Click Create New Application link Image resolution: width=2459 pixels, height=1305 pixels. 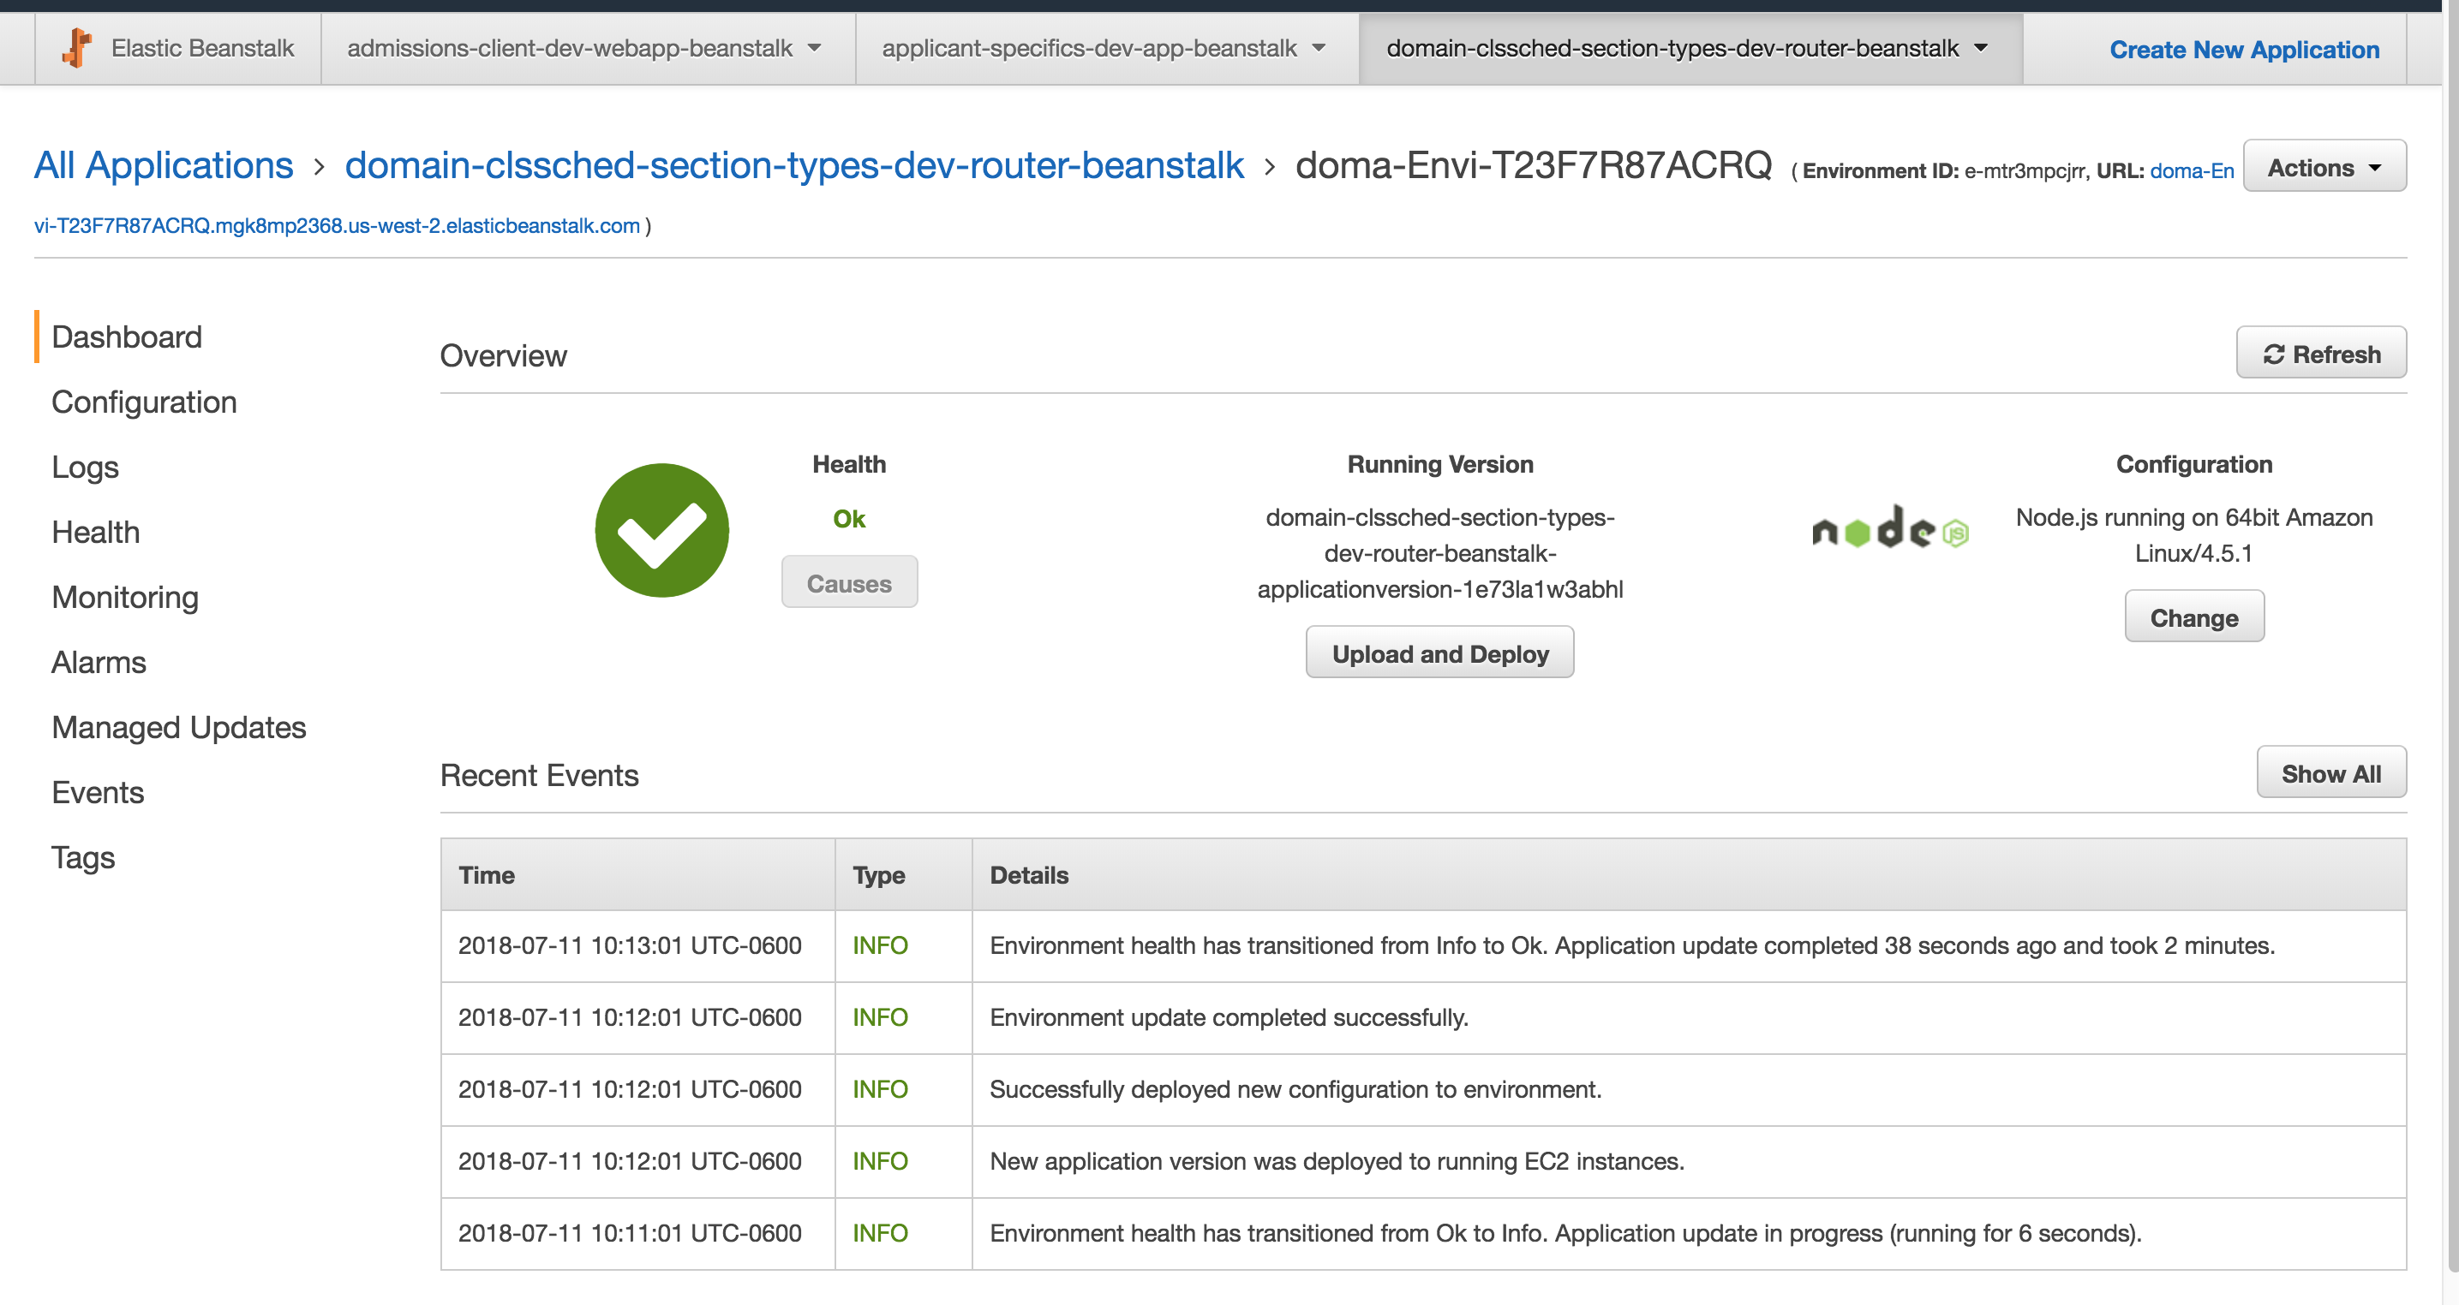tap(2243, 49)
